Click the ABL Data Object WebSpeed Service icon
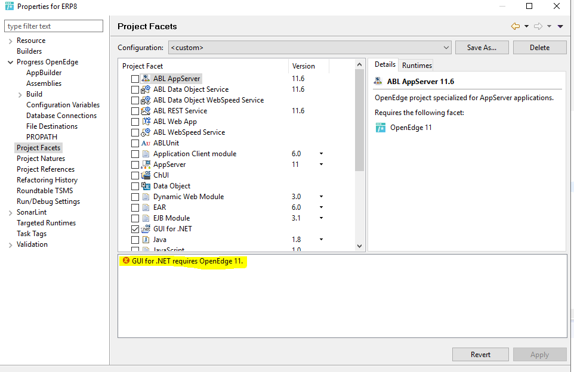Image resolution: width=574 pixels, height=372 pixels. click(x=146, y=100)
